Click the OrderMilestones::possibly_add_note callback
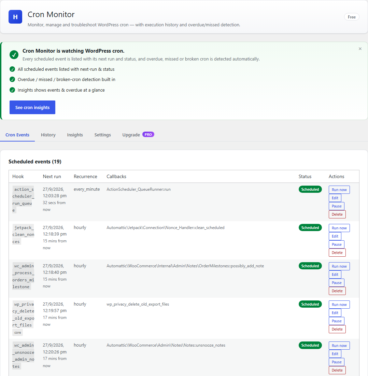This screenshot has height=376, width=368. point(185,266)
